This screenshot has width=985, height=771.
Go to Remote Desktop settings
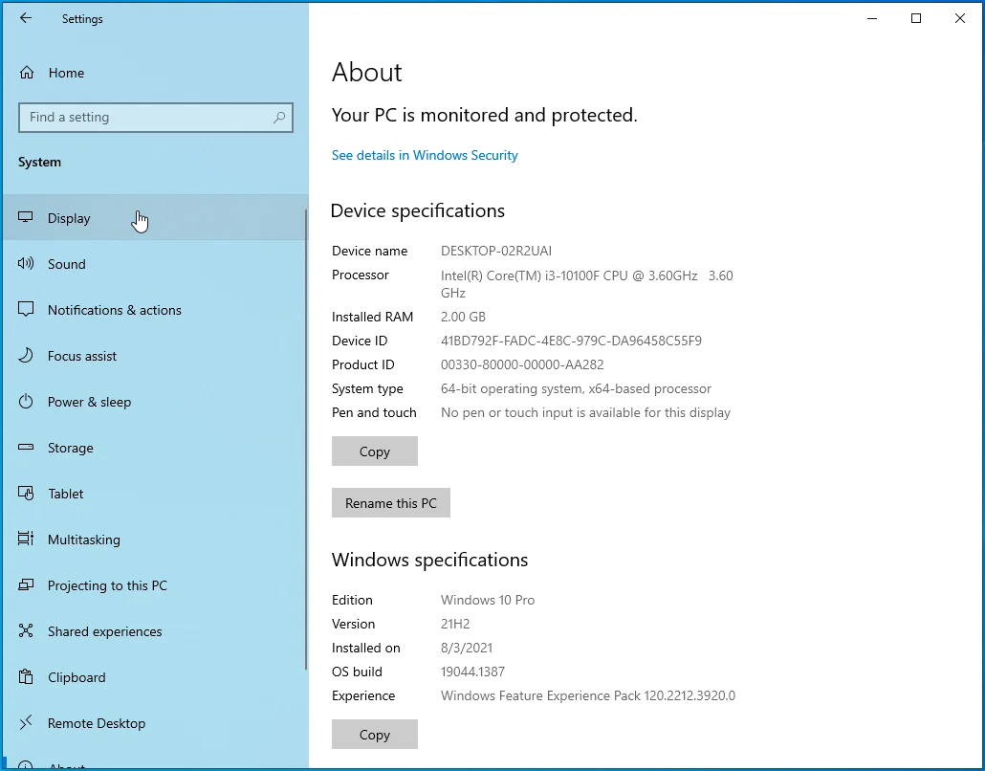coord(154,722)
